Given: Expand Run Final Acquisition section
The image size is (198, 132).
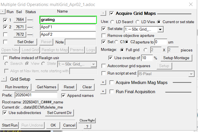Looking at the screenshot, I should point(103,91).
